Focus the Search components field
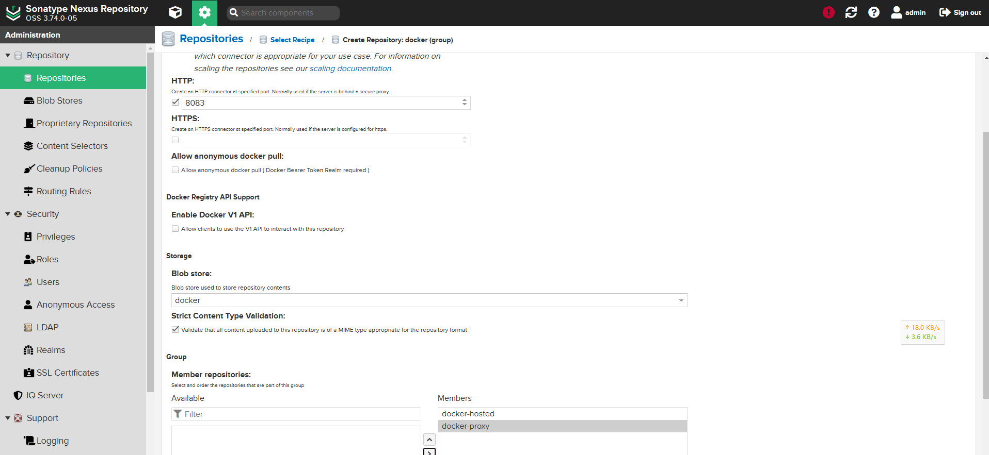 (283, 13)
